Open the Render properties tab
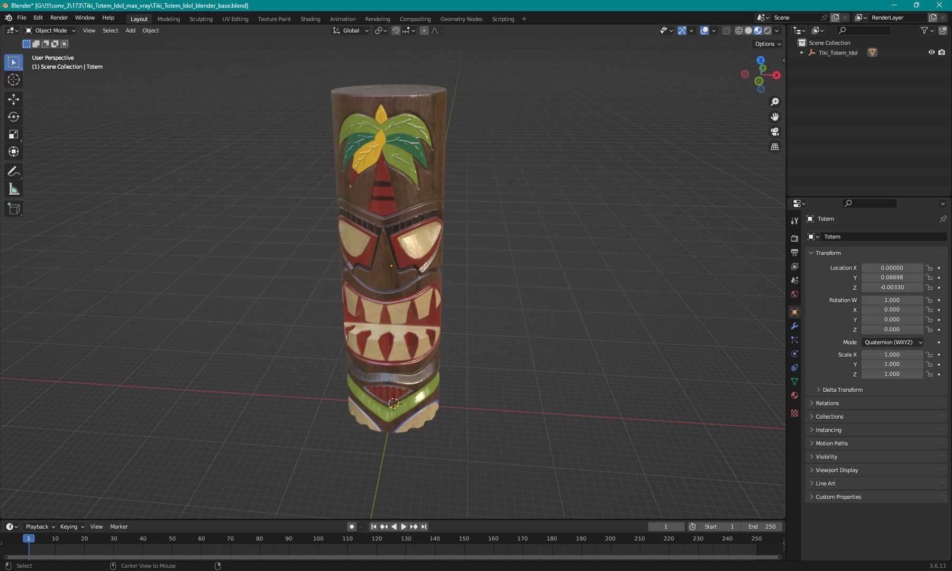Viewport: 952px width, 571px height. tap(794, 238)
